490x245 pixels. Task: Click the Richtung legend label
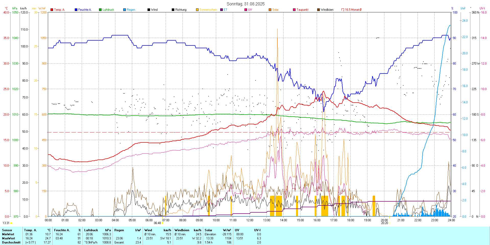181,10
